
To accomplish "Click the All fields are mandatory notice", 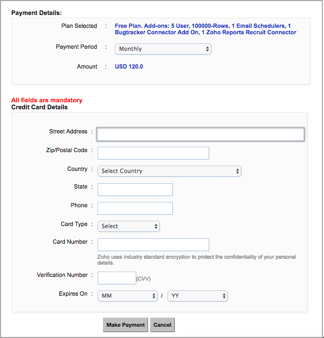I will click(x=47, y=100).
